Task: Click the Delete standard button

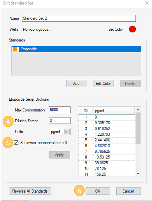Action: pyautogui.click(x=130, y=84)
